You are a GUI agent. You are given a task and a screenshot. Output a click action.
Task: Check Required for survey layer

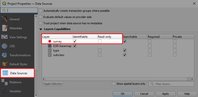pos(150,41)
